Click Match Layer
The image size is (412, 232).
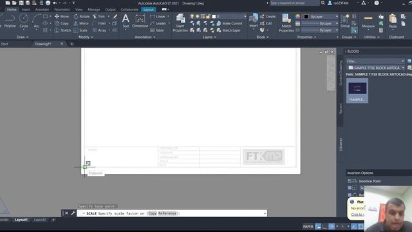click(229, 30)
